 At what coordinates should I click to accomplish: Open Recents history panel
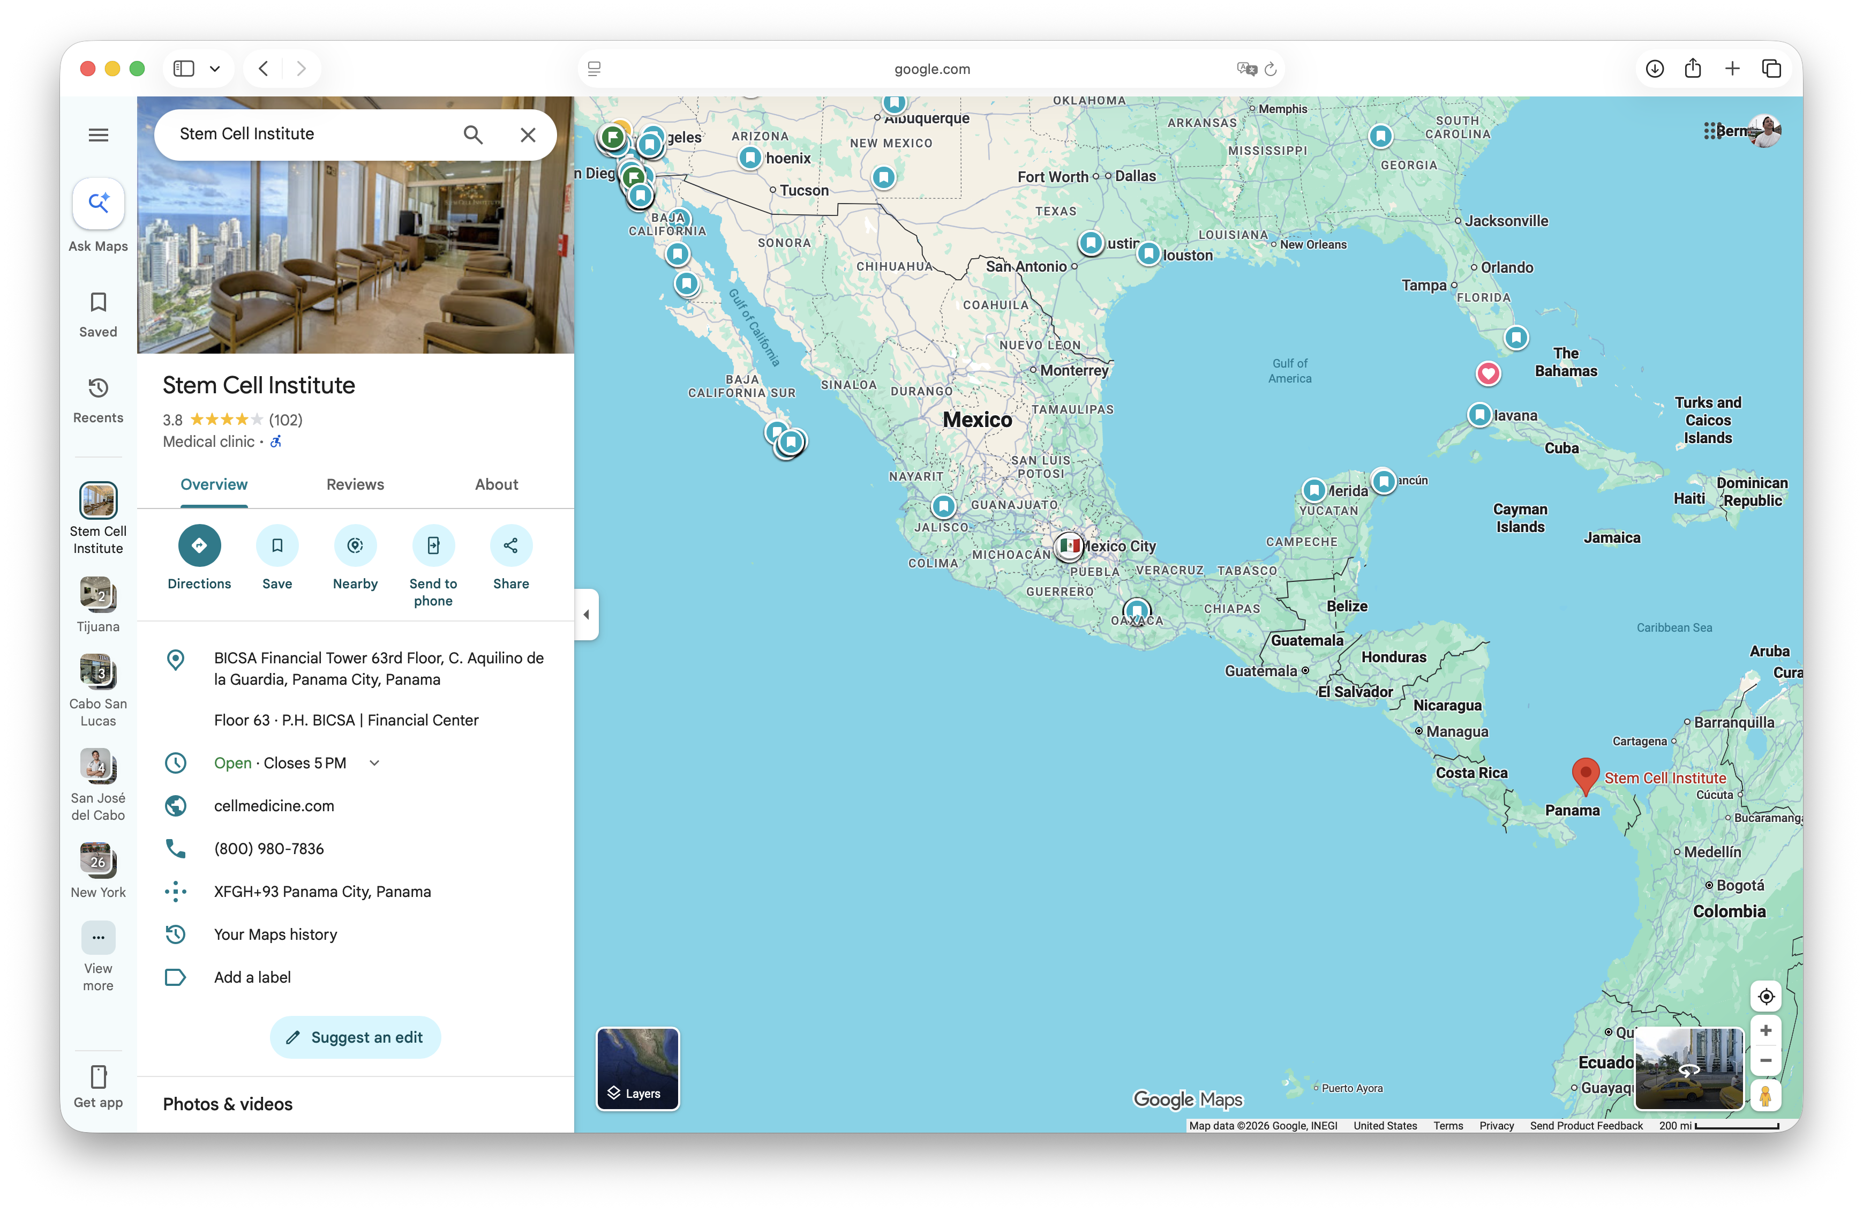(x=98, y=401)
